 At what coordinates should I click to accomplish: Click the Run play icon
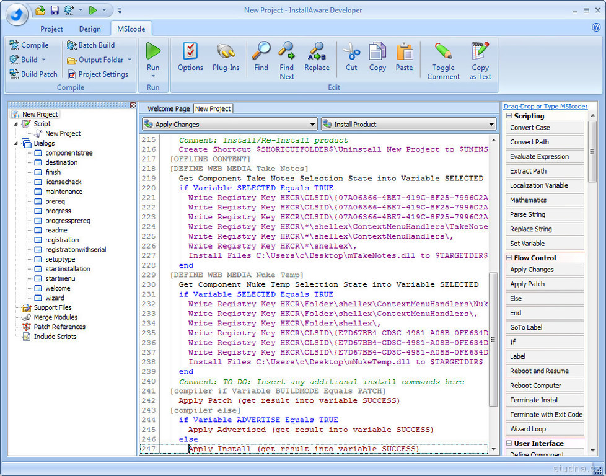153,51
